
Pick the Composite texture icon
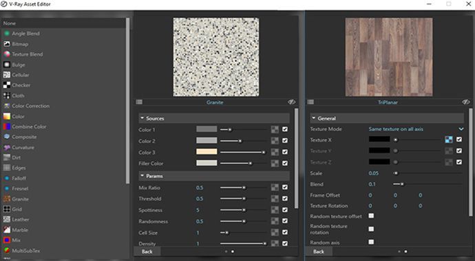pos(7,137)
